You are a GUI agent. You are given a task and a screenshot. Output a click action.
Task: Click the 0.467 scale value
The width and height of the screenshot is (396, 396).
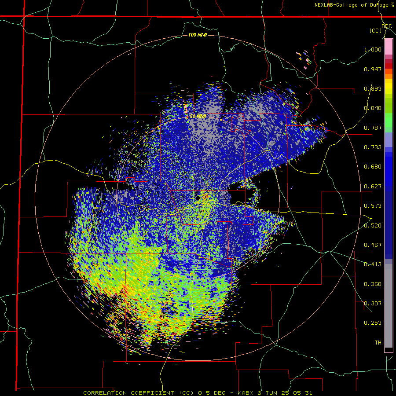point(373,245)
